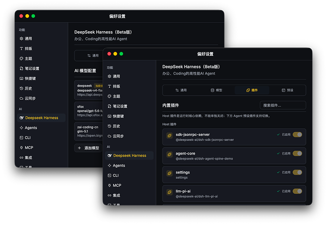
Task: Click the settings plugin icon
Action: (x=170, y=173)
